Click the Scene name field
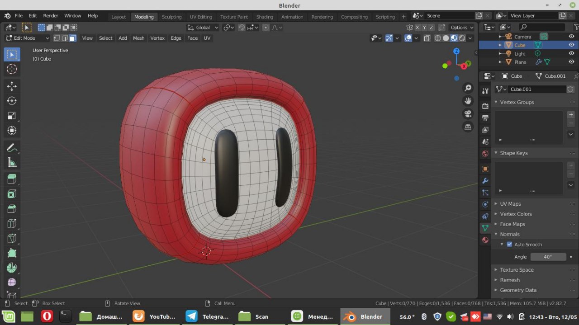This screenshot has height=325, width=579. tap(450, 15)
